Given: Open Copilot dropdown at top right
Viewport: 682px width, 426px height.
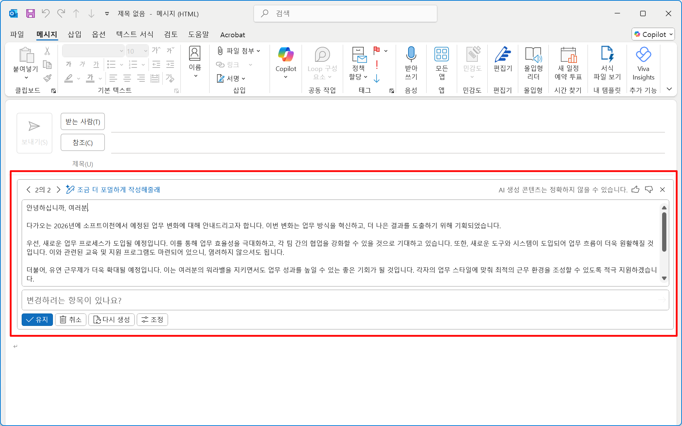Looking at the screenshot, I should click(653, 34).
